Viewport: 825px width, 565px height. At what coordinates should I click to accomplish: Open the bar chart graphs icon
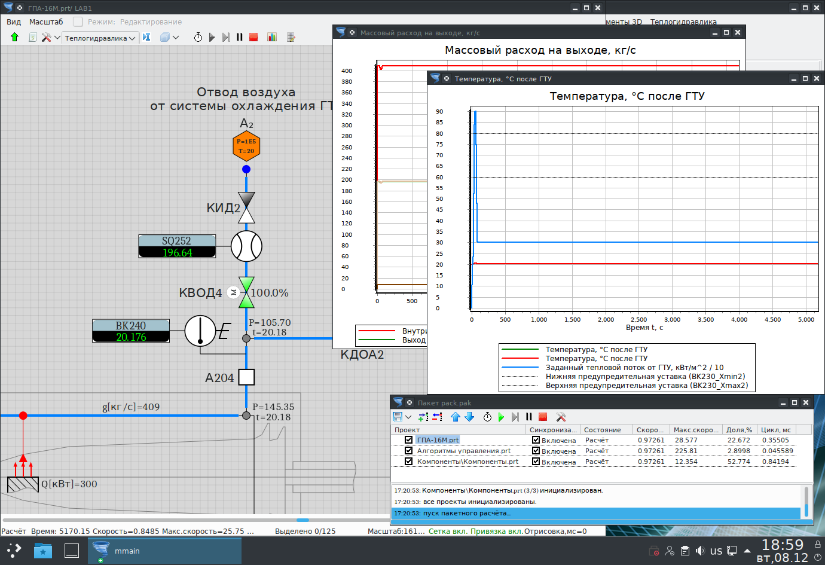coord(272,37)
